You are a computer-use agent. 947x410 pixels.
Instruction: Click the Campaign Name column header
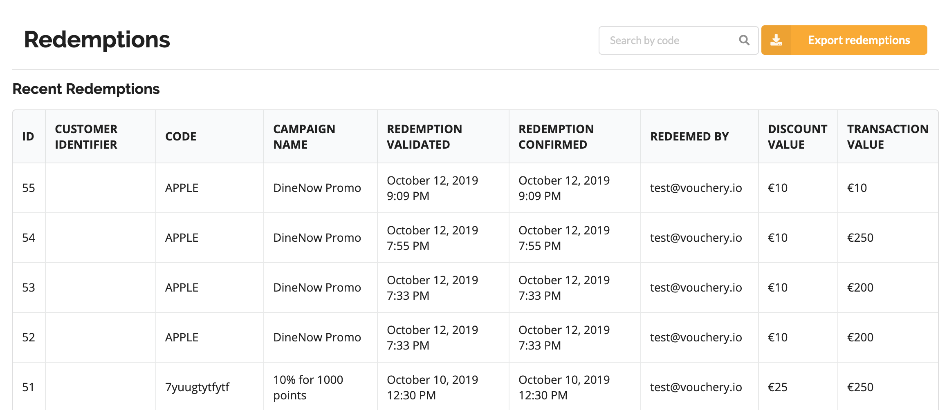pos(304,136)
